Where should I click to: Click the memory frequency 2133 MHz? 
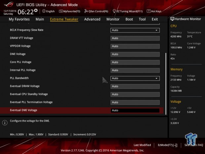click(x=176, y=80)
